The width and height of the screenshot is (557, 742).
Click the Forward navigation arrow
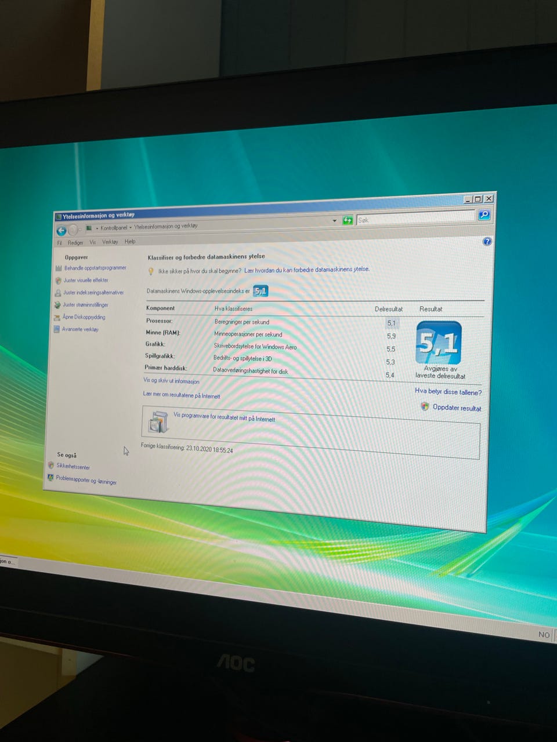point(74,230)
